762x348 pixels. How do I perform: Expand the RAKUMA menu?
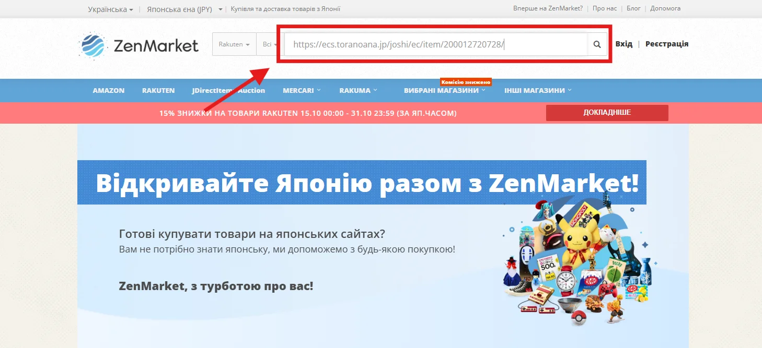(x=358, y=90)
